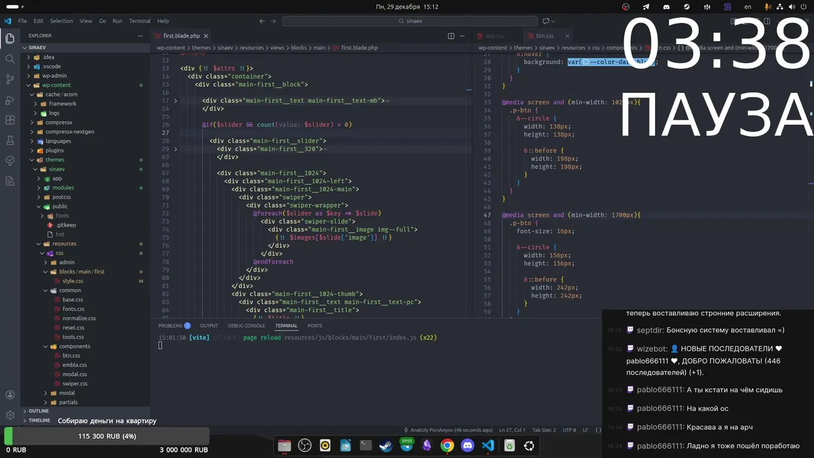Collapse the wp-content folder

(85, 85)
